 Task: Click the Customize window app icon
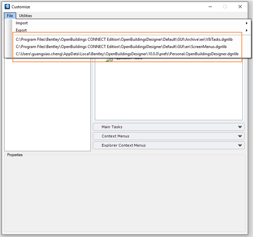tap(7, 7)
